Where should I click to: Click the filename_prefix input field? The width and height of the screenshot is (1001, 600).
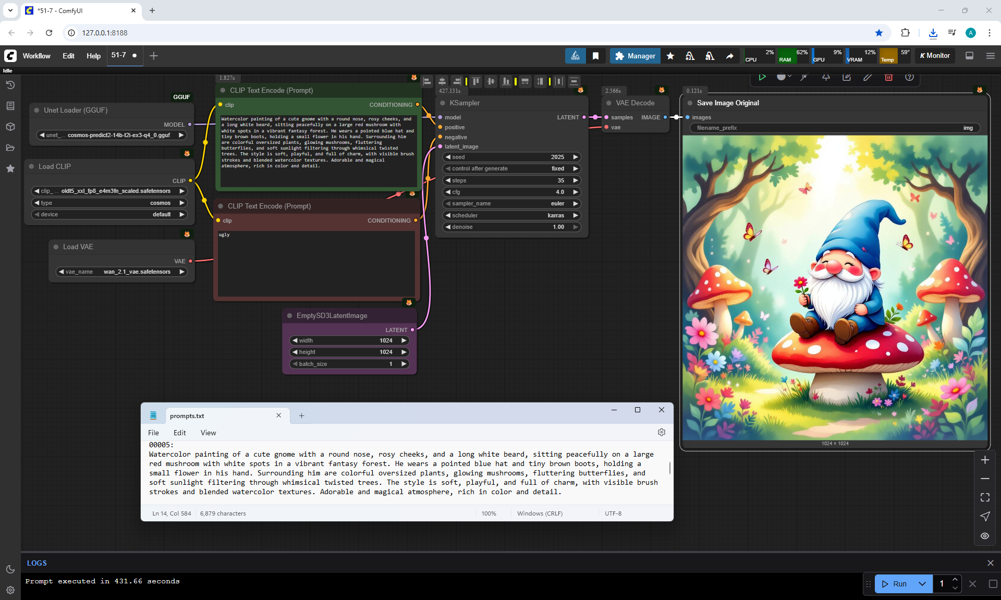pos(834,128)
